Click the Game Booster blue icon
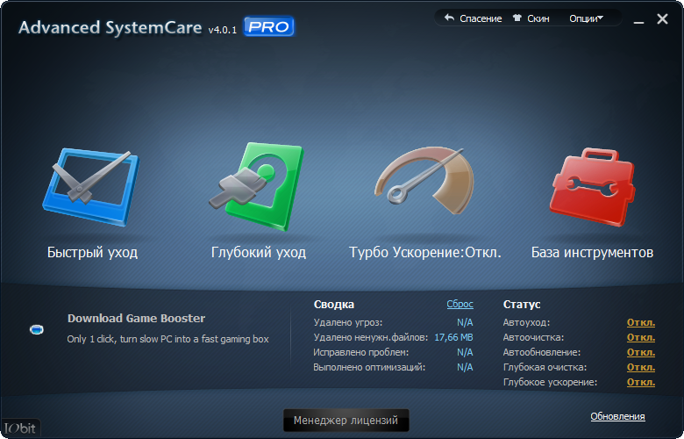684x439 pixels. (x=37, y=329)
